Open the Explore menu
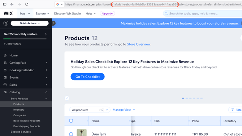Screen dimensions: 242x136 pyautogui.click(x=43, y=13)
